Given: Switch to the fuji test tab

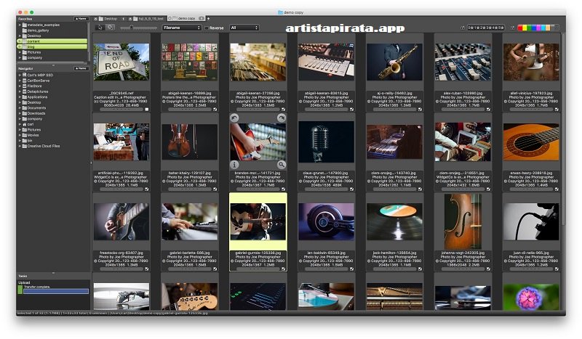Looking at the screenshot, I should (x=149, y=19).
